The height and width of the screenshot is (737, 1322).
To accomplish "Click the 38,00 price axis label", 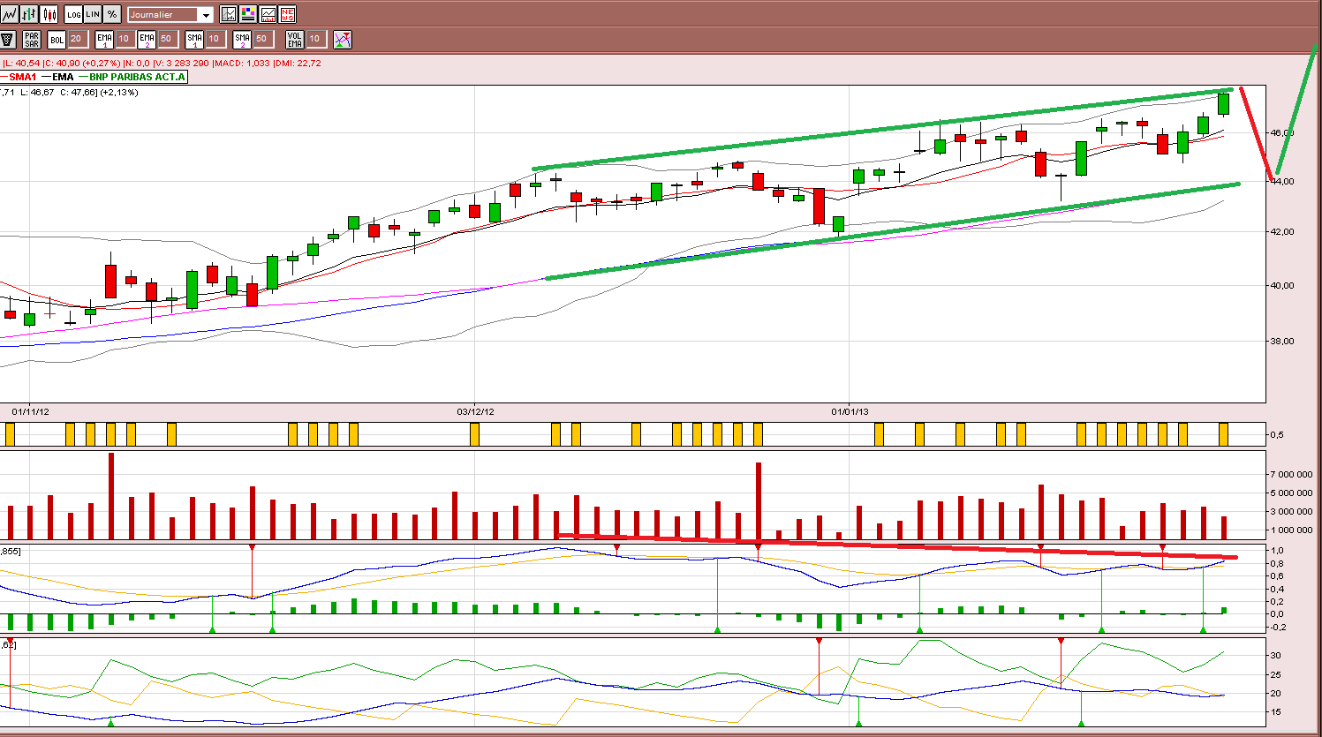I will coord(1282,341).
